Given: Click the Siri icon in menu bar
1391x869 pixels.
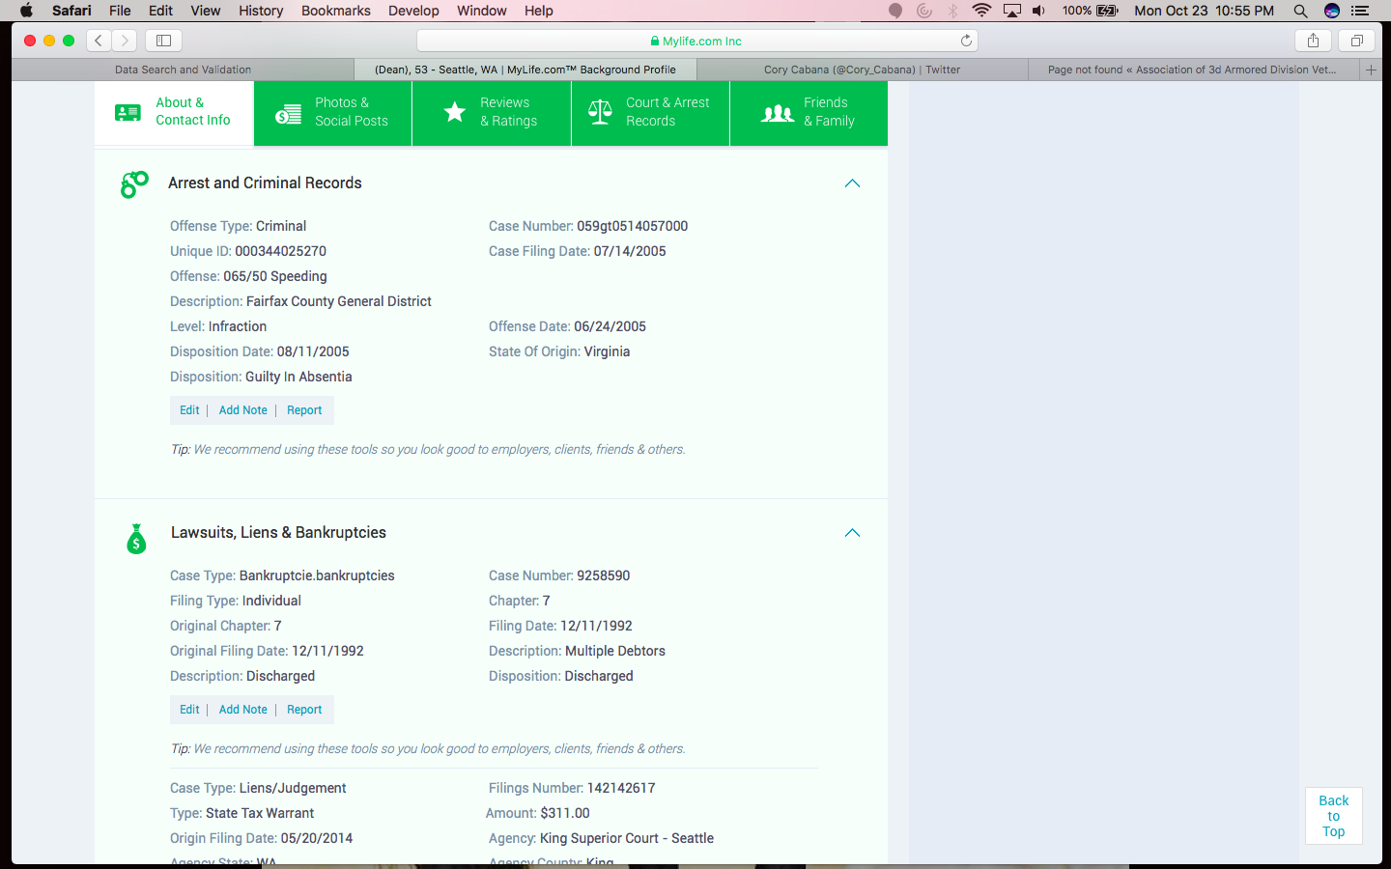Looking at the screenshot, I should coord(1332,11).
